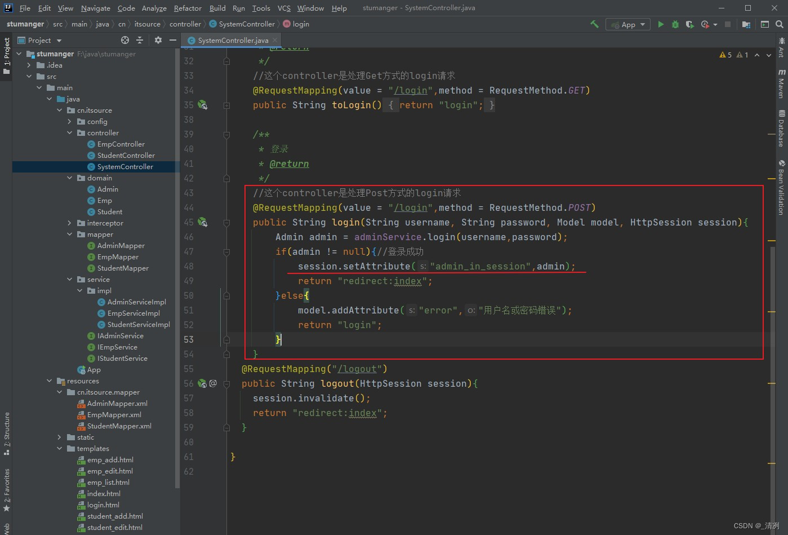Viewport: 788px width, 535px height.
Task: Open StudentController in the project tree
Action: [x=126, y=156]
